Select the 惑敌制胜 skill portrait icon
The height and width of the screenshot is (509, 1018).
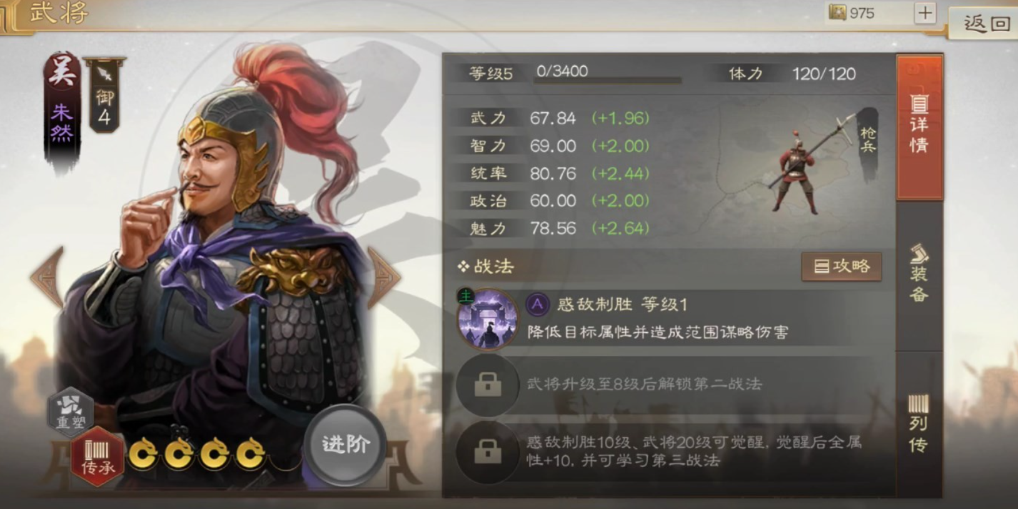click(x=488, y=319)
